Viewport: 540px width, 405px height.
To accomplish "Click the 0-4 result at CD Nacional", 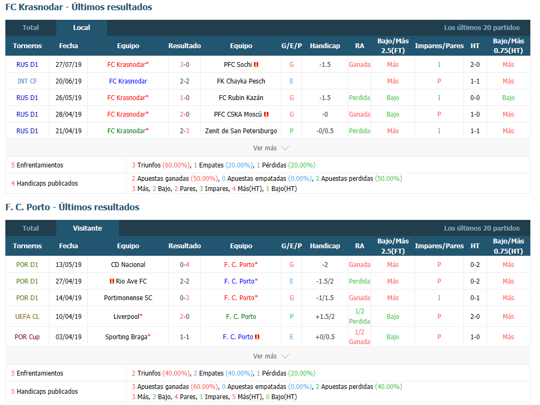I will (x=185, y=265).
